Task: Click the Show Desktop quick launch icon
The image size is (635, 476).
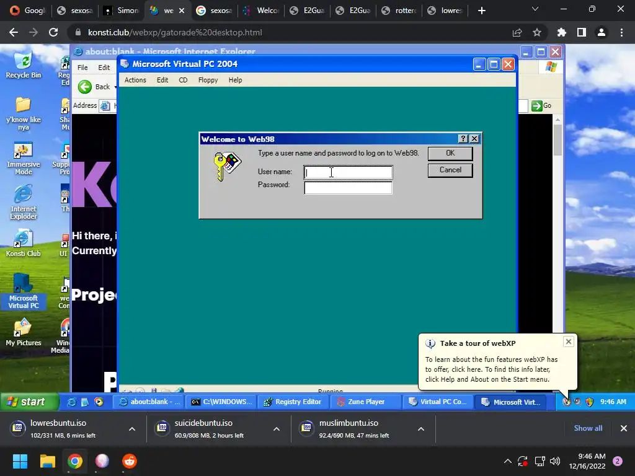Action: coord(85,402)
